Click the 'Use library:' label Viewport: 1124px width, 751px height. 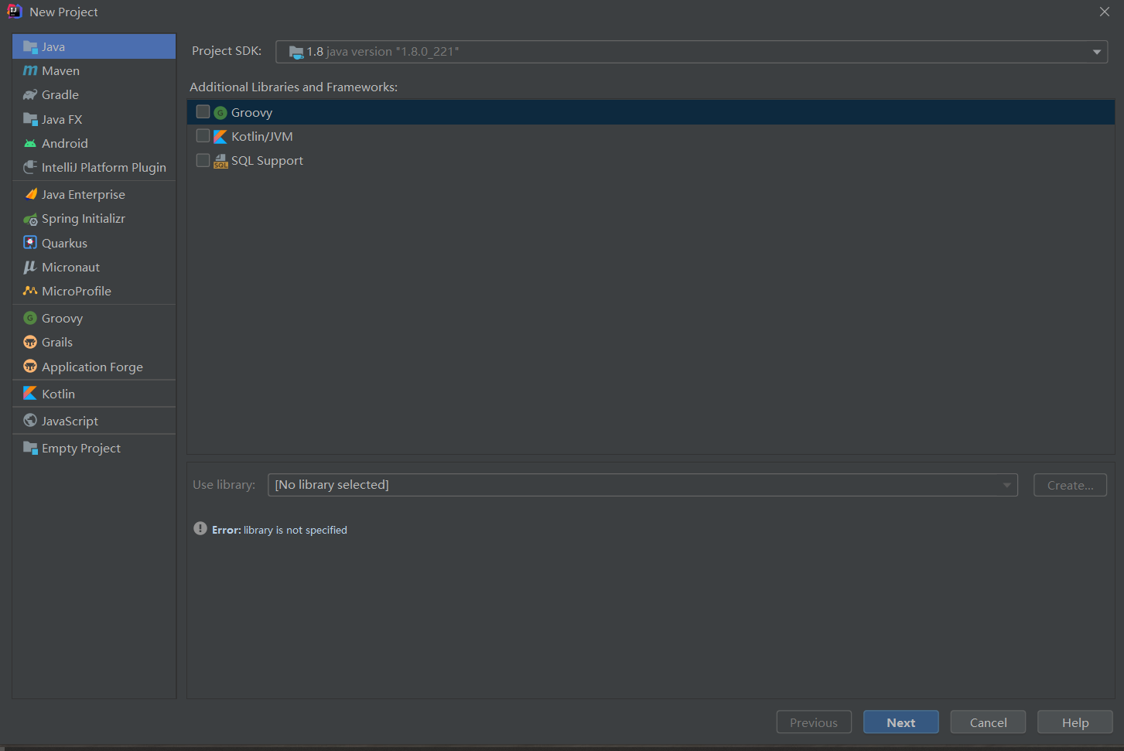pyautogui.click(x=224, y=484)
